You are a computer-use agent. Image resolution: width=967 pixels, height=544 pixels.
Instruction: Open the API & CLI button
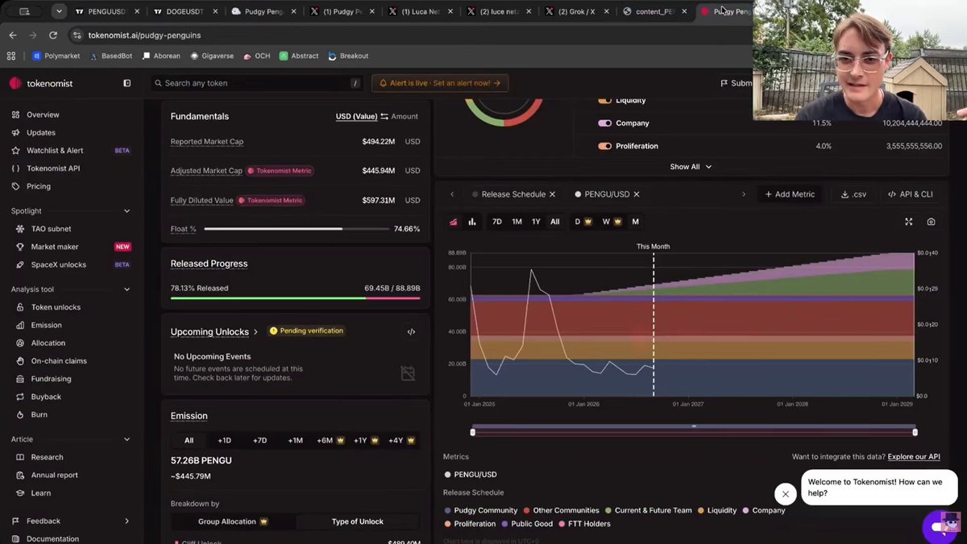pyautogui.click(x=910, y=194)
